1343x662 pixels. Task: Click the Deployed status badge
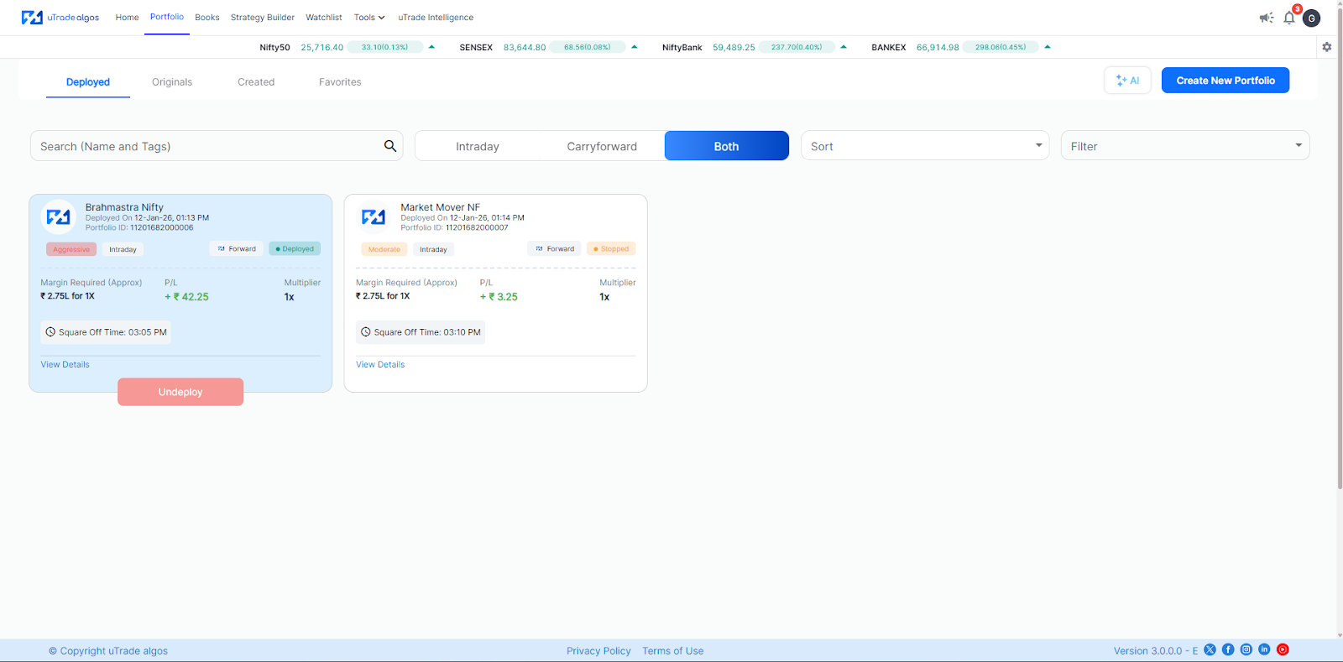[295, 248]
